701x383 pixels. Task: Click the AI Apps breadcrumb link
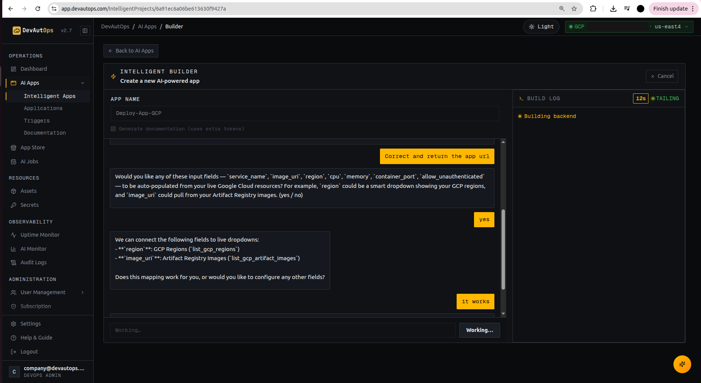(147, 26)
